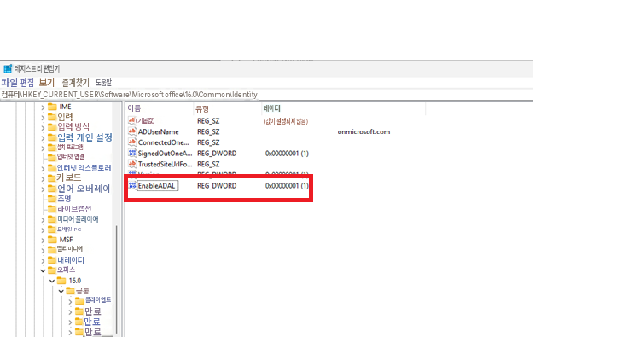The image size is (640, 337).
Task: Click the string icon beside (기본값) value
Action: pyautogui.click(x=131, y=121)
